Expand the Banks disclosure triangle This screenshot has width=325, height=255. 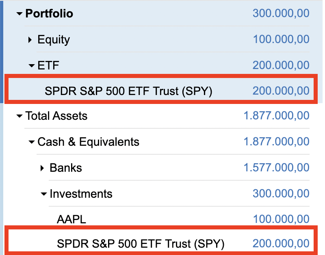(43, 168)
